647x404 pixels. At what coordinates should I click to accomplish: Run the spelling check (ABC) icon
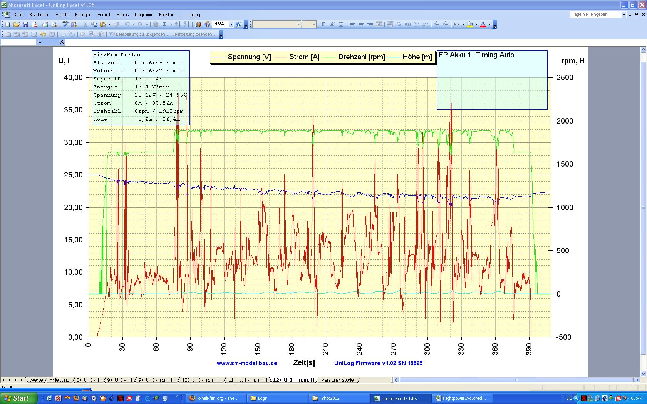65,24
